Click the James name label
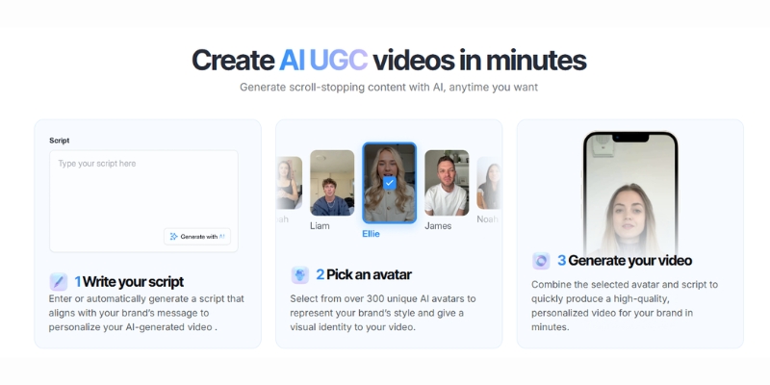 (438, 226)
